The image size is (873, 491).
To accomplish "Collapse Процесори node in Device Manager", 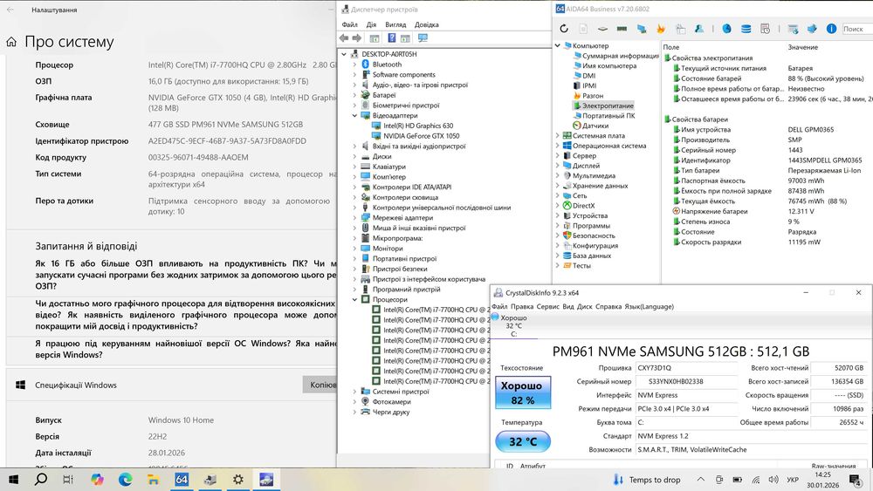I will point(354,300).
